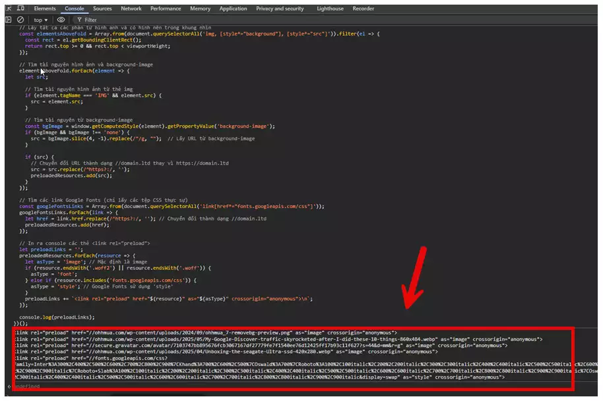Open the Lighthouse tab
The image size is (603, 401).
click(x=330, y=9)
